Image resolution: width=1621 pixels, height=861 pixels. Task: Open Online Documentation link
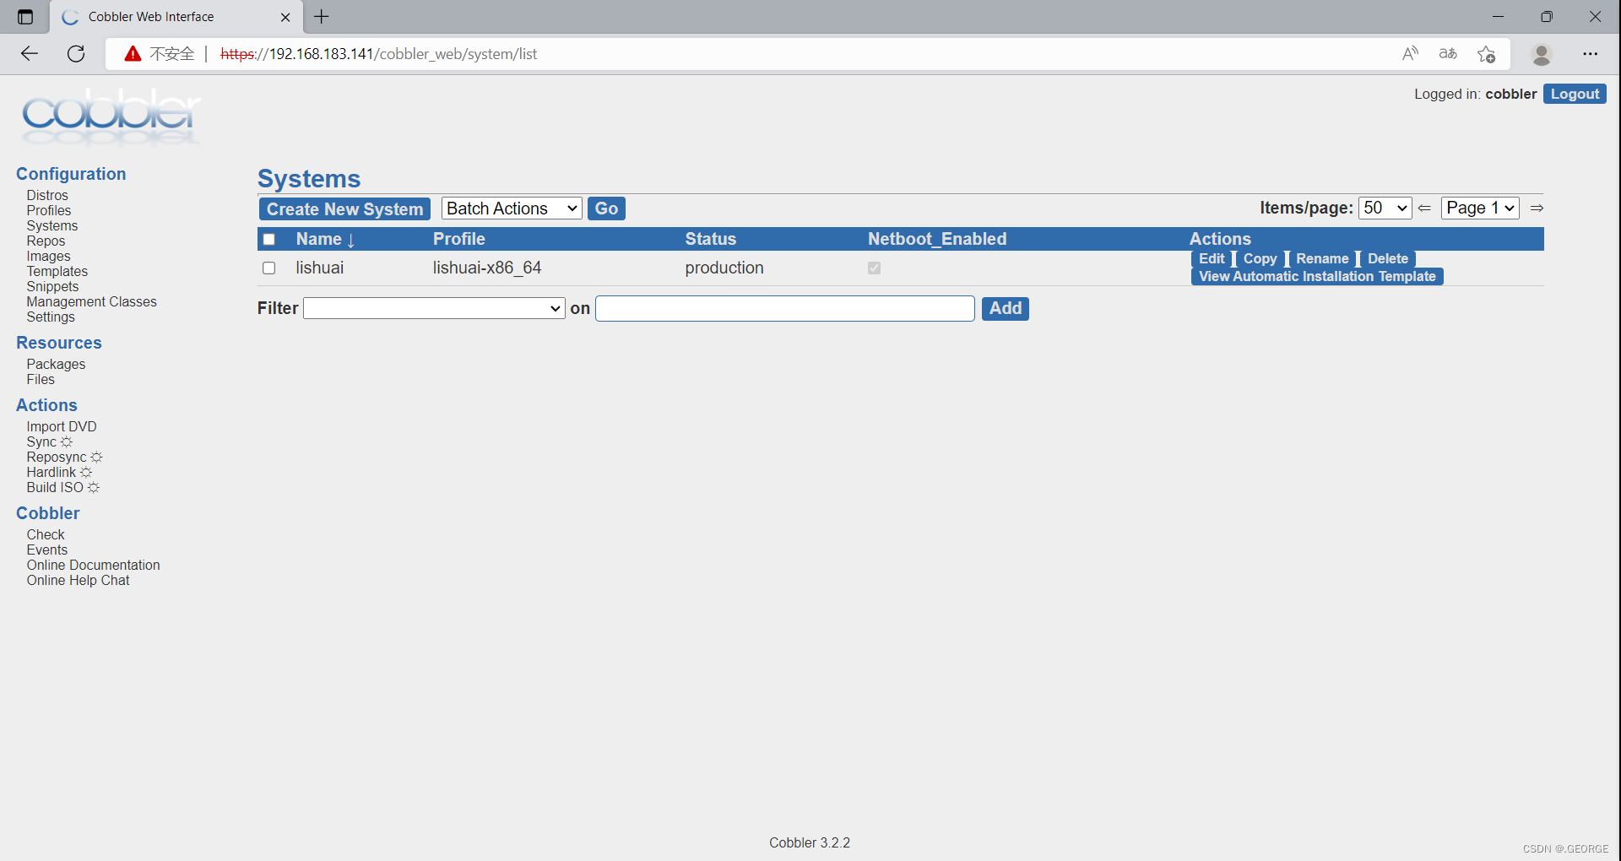click(x=93, y=565)
